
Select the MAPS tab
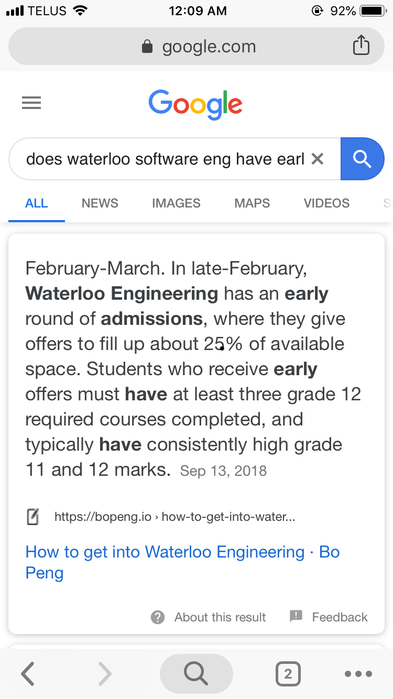[252, 203]
